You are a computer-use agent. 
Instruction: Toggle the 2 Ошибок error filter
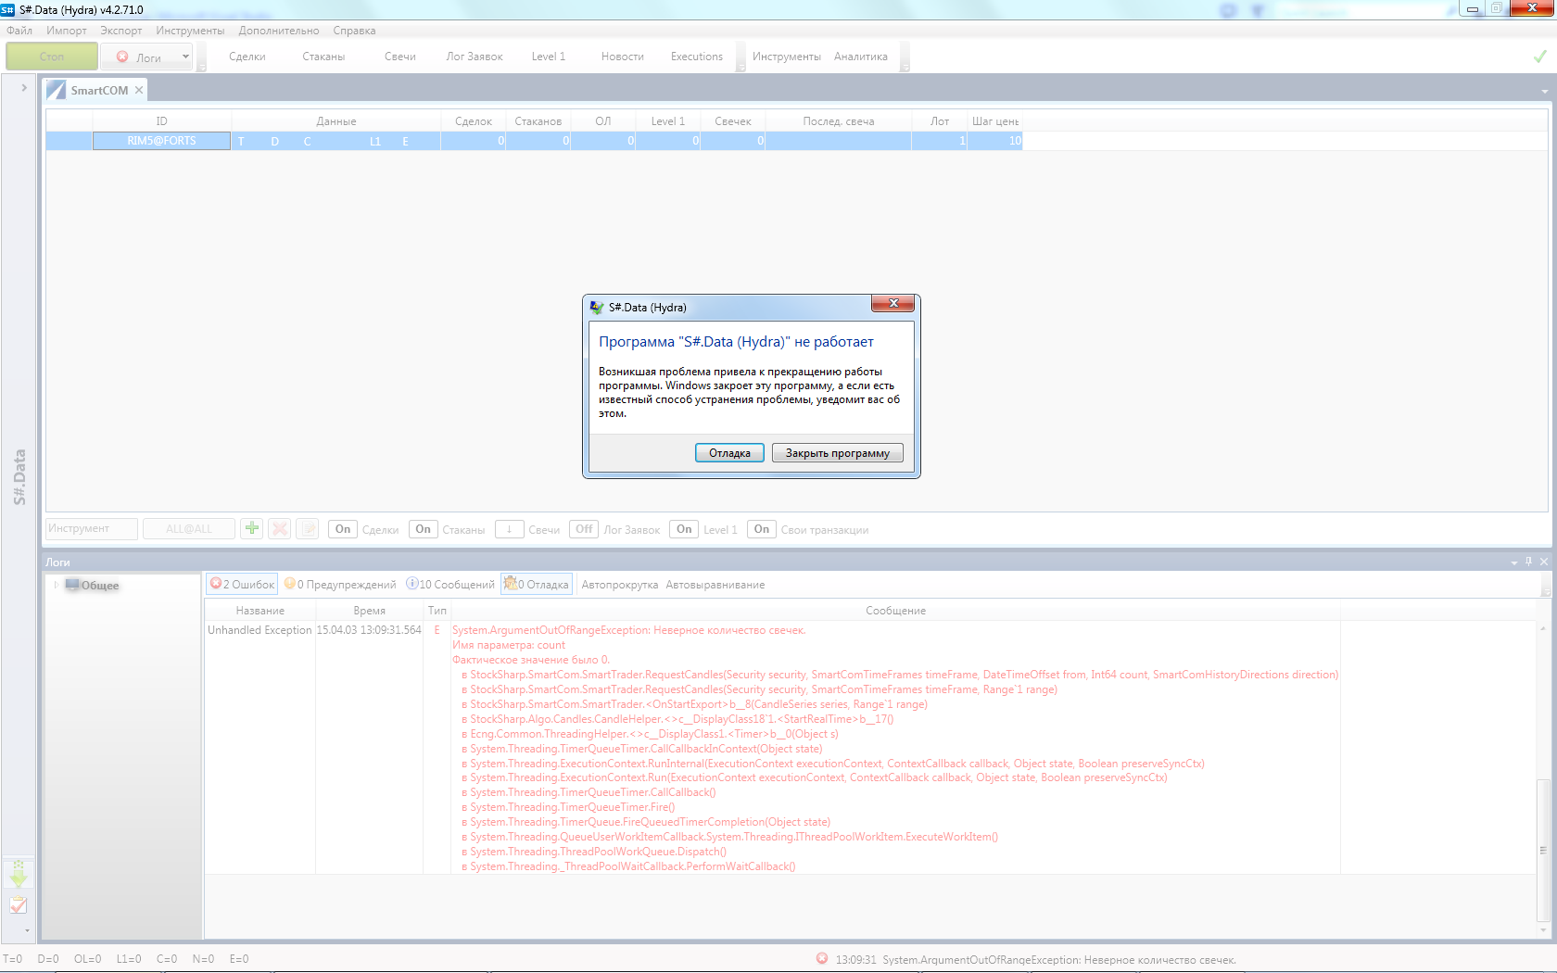point(242,584)
